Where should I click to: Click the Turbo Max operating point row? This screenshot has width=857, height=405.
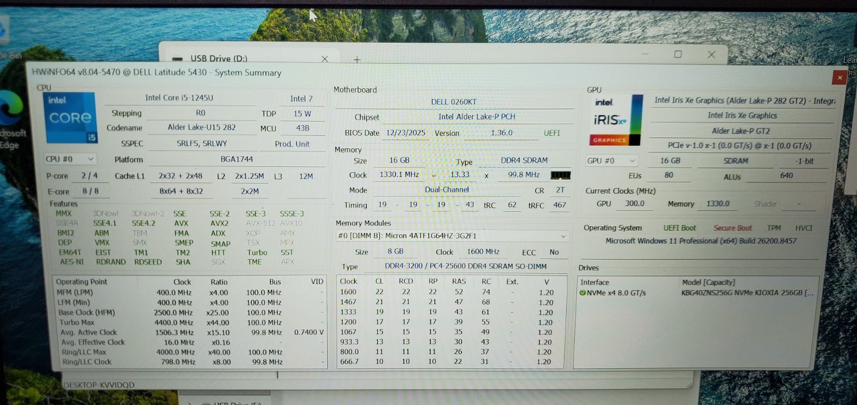pos(191,323)
